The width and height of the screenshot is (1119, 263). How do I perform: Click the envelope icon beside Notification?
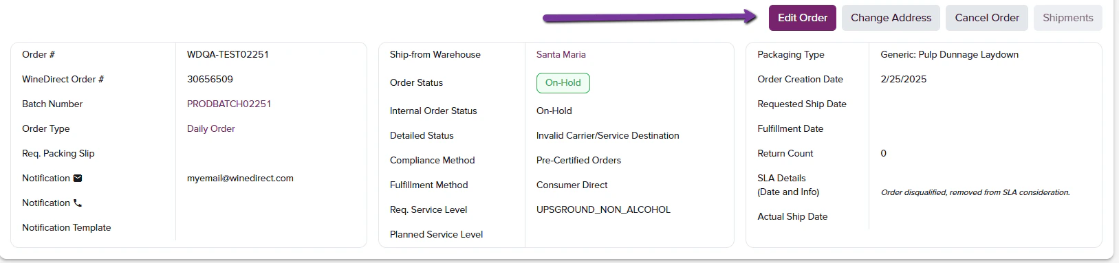pyautogui.click(x=78, y=178)
